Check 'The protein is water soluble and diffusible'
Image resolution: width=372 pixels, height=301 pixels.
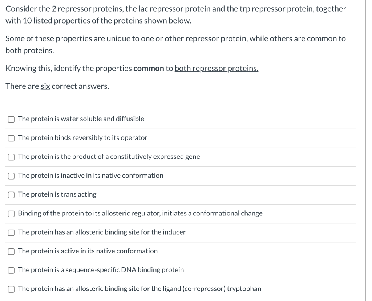pyautogui.click(x=11, y=119)
